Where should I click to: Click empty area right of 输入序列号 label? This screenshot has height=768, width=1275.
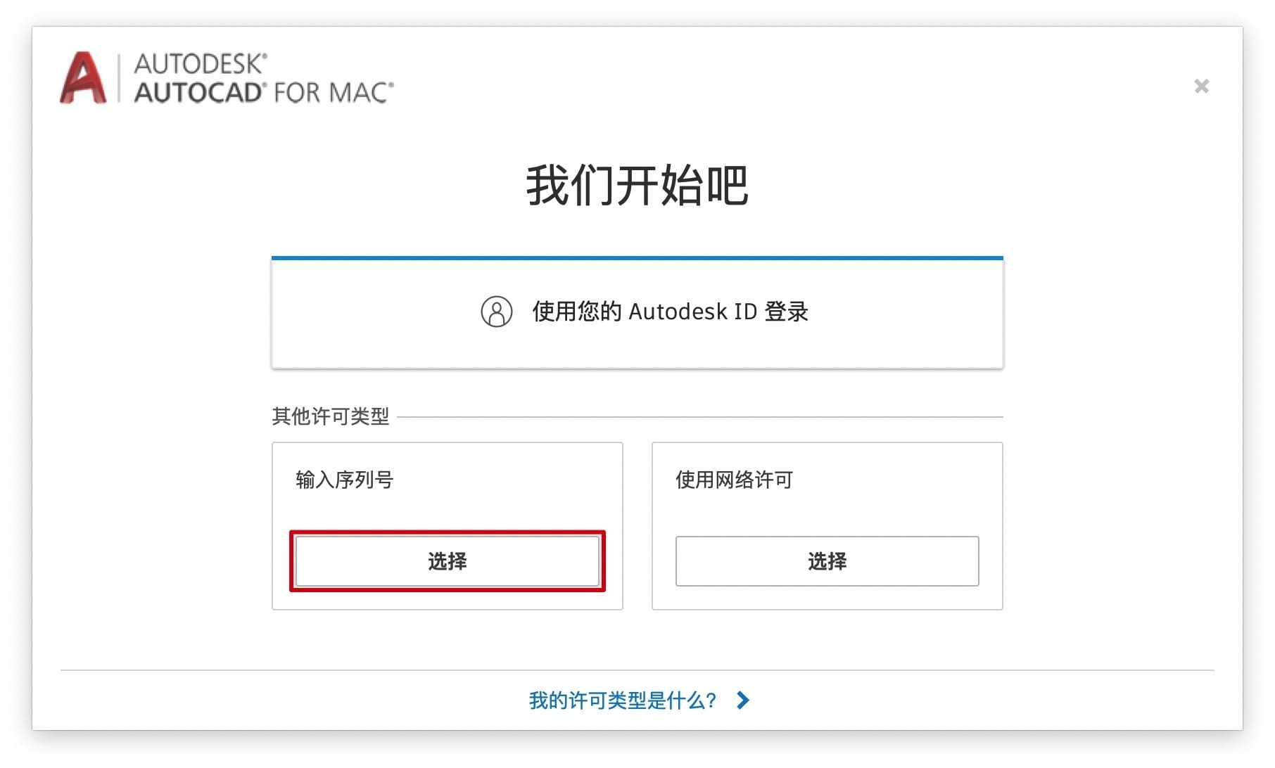(x=507, y=480)
